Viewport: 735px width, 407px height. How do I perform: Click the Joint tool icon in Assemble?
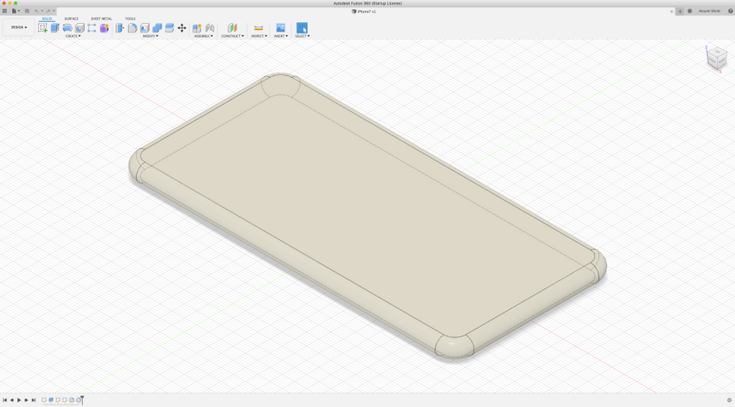(210, 28)
